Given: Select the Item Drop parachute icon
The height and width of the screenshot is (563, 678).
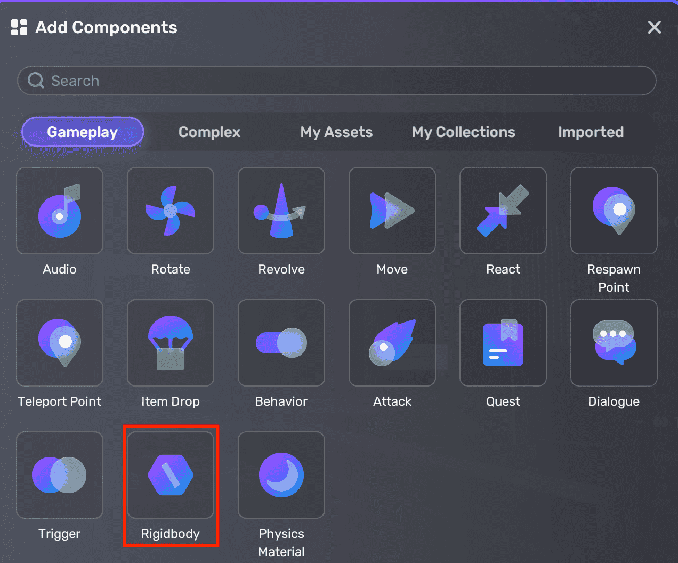Looking at the screenshot, I should (171, 343).
